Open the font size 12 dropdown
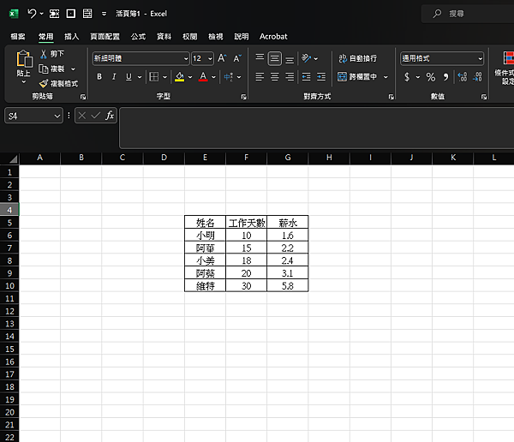 coord(210,59)
